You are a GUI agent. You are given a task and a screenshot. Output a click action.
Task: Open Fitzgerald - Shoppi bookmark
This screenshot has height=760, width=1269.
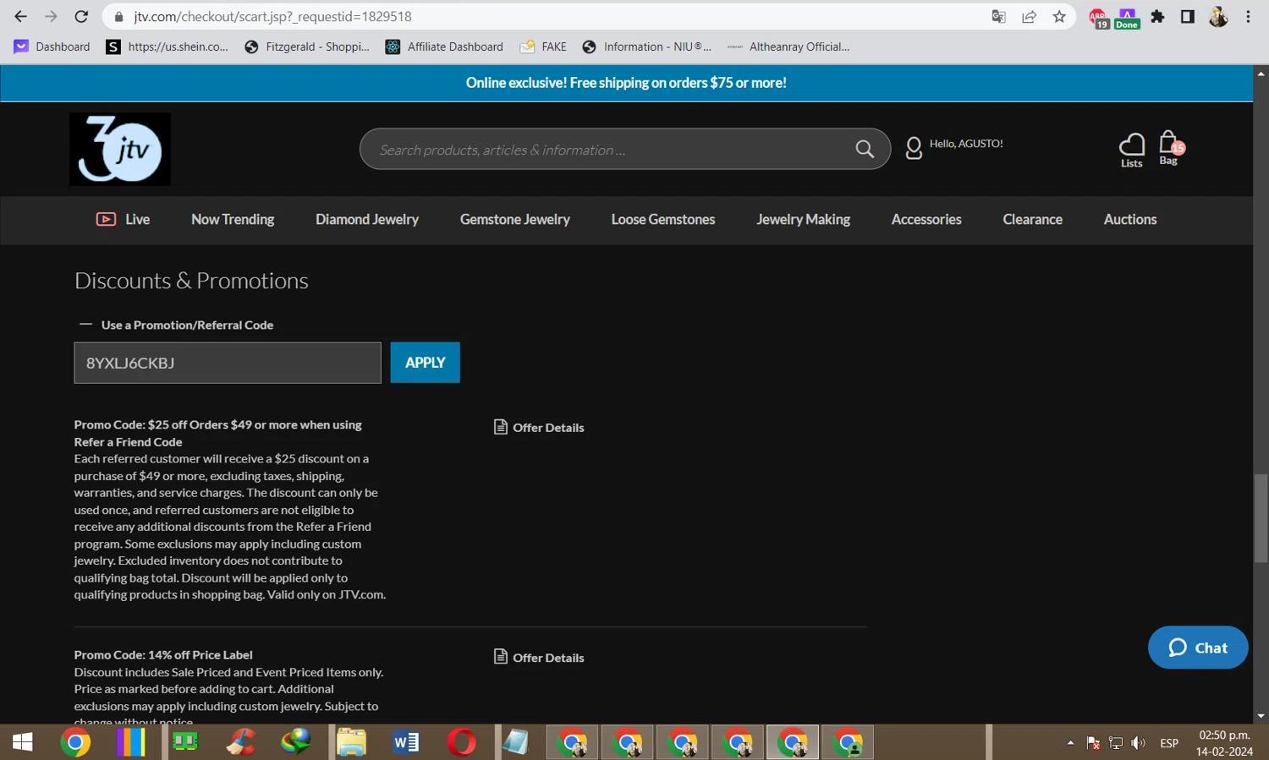coord(307,46)
